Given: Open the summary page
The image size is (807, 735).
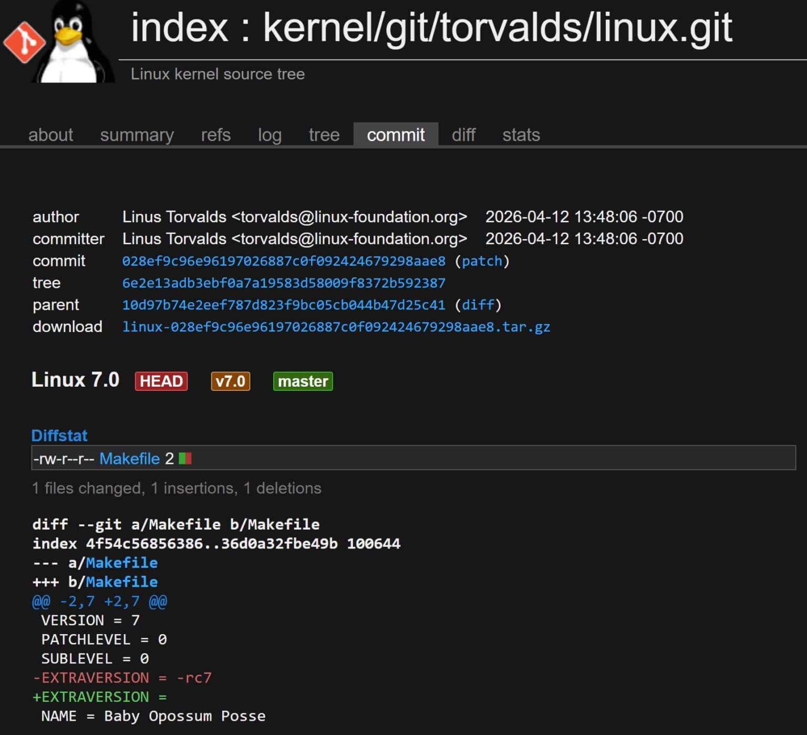Looking at the screenshot, I should click(x=137, y=135).
